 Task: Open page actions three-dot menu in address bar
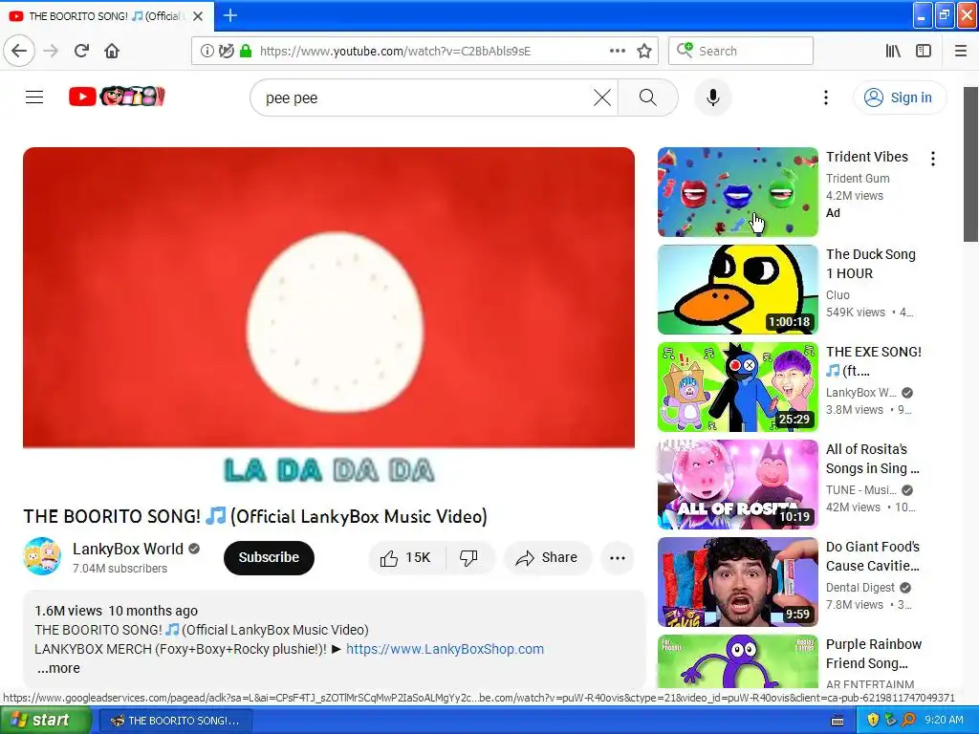[618, 52]
